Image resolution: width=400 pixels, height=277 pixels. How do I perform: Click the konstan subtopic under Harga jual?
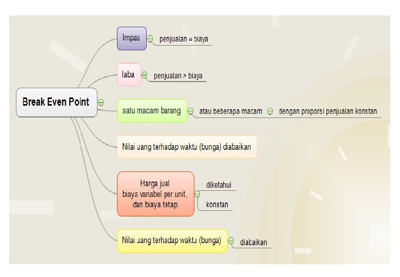click(216, 205)
